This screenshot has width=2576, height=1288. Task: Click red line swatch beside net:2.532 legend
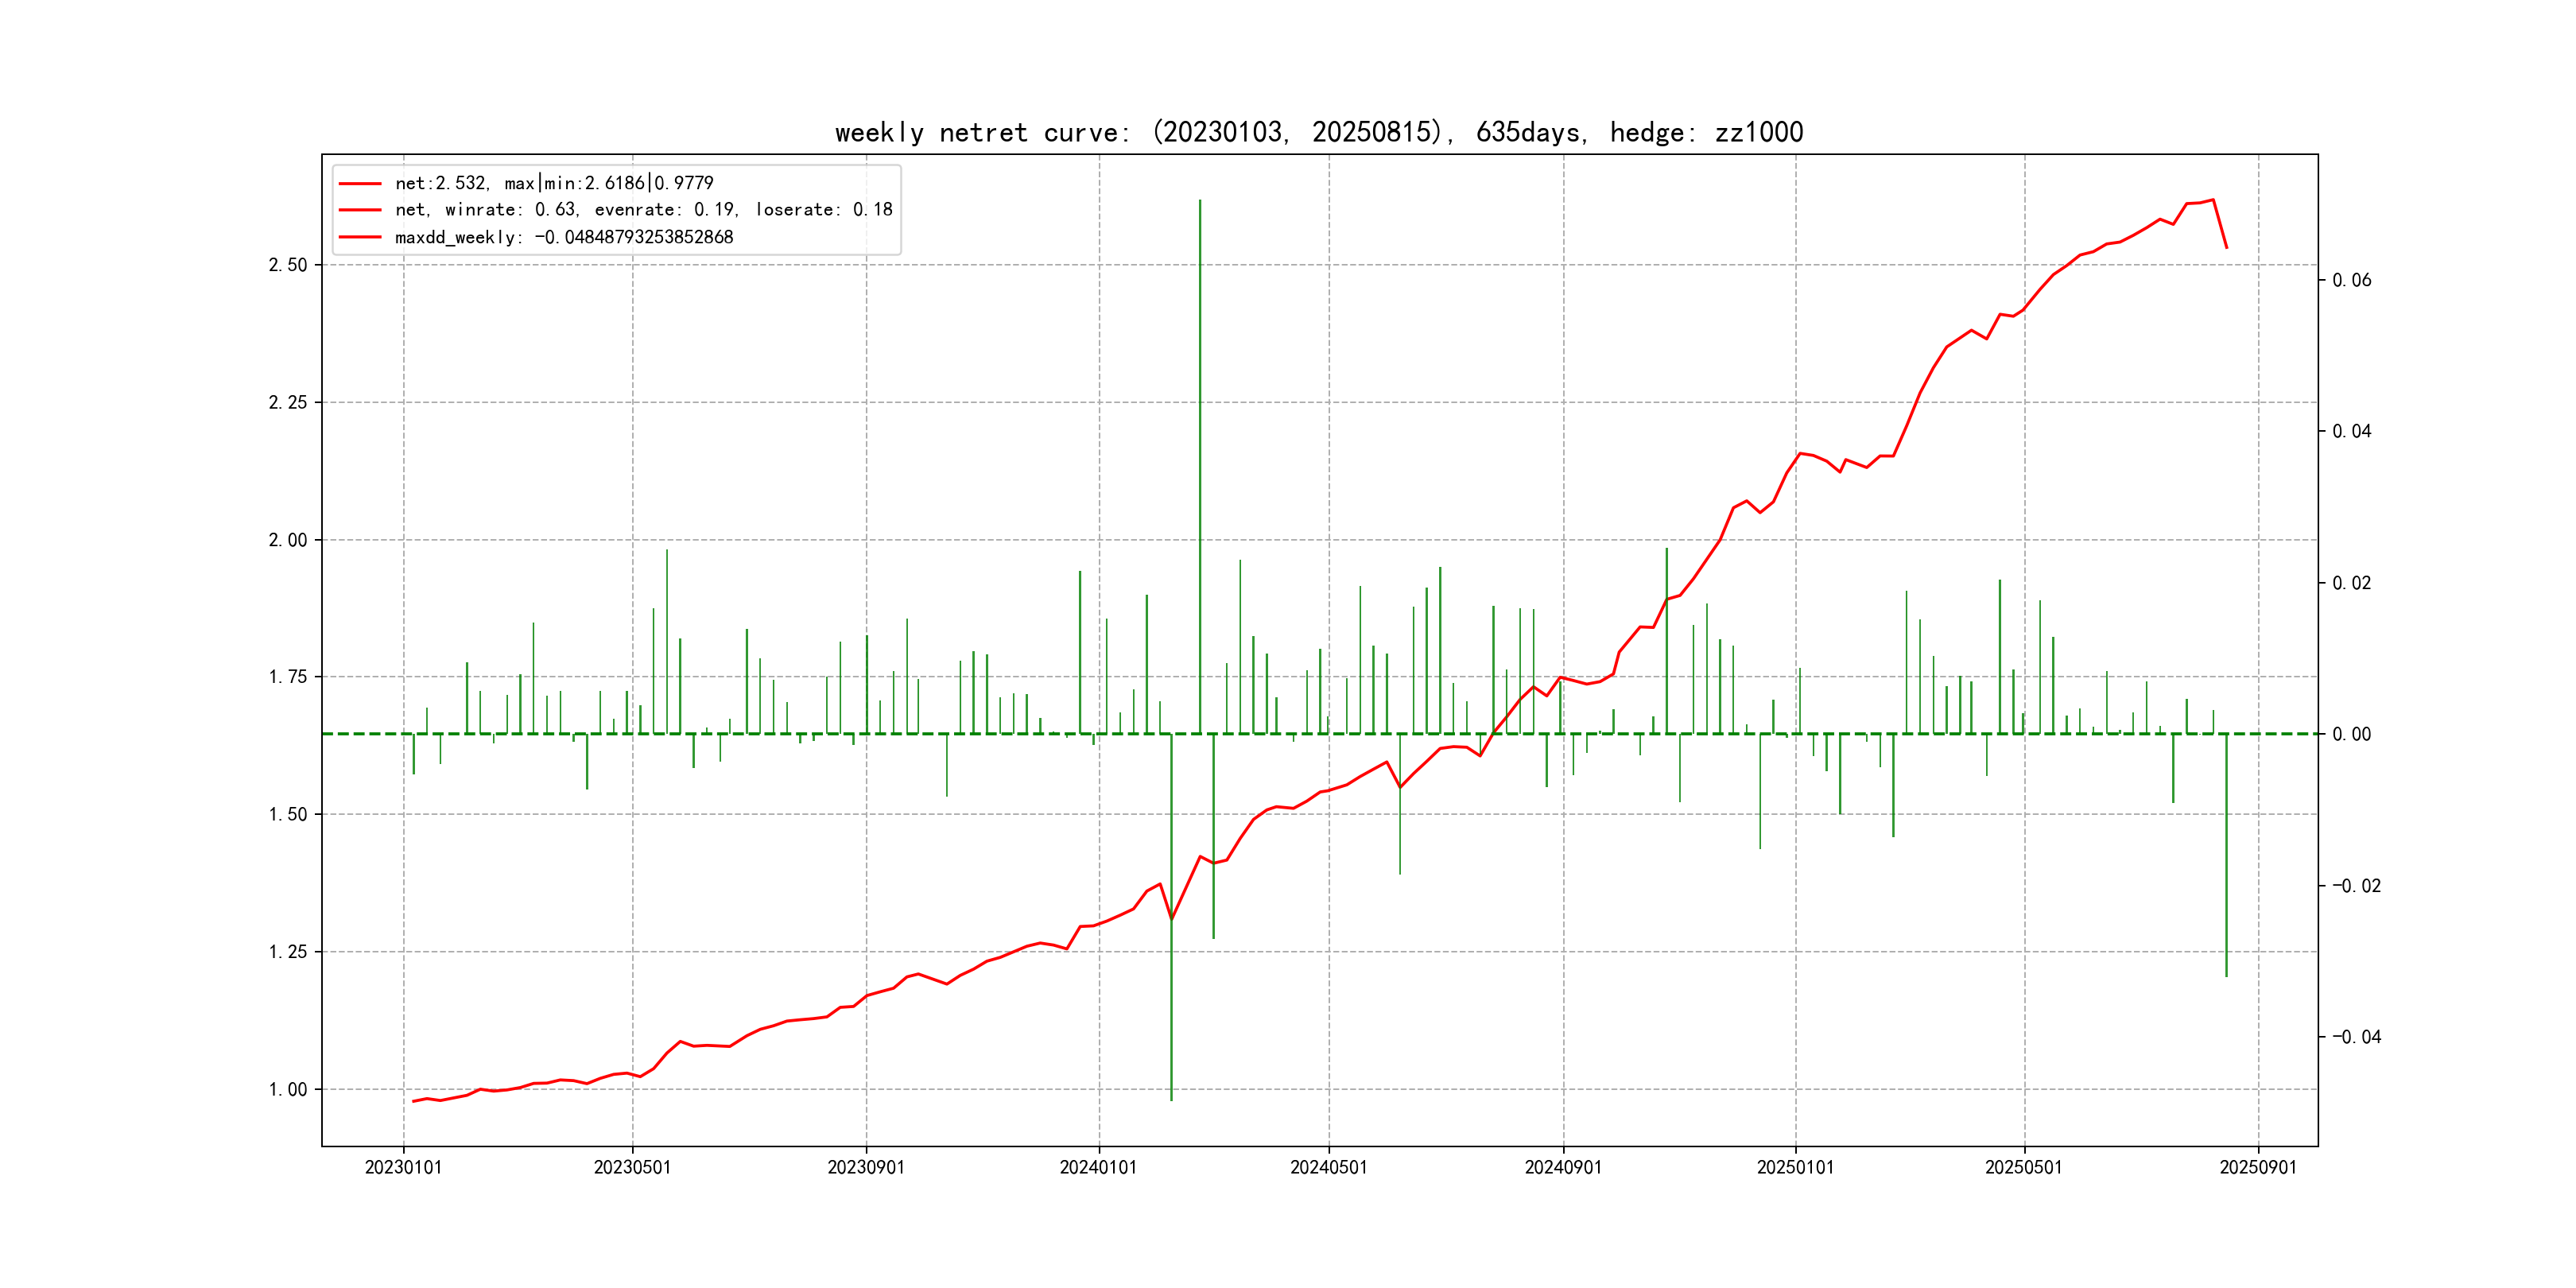pos(360,184)
